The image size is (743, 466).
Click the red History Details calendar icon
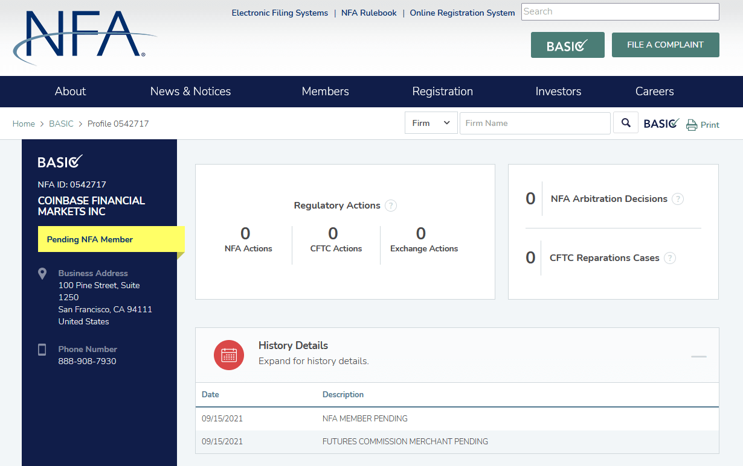click(229, 355)
